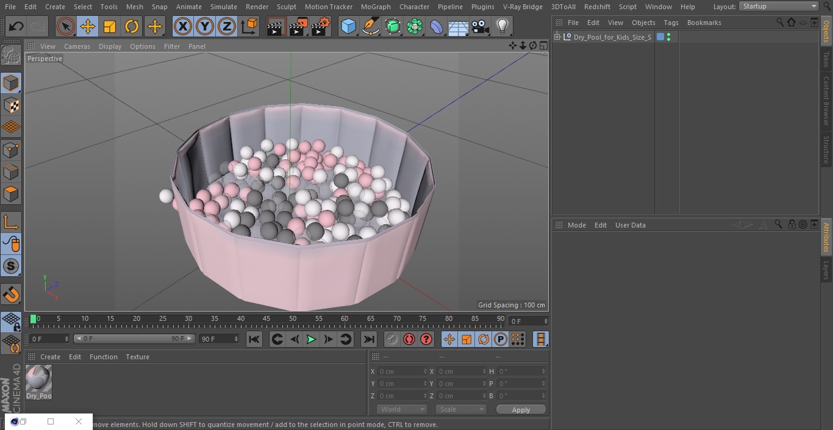Viewport: 833px width, 430px height.
Task: Select Dry_Pool_for_Kids_Size_S object in Object Manager
Action: (x=612, y=37)
